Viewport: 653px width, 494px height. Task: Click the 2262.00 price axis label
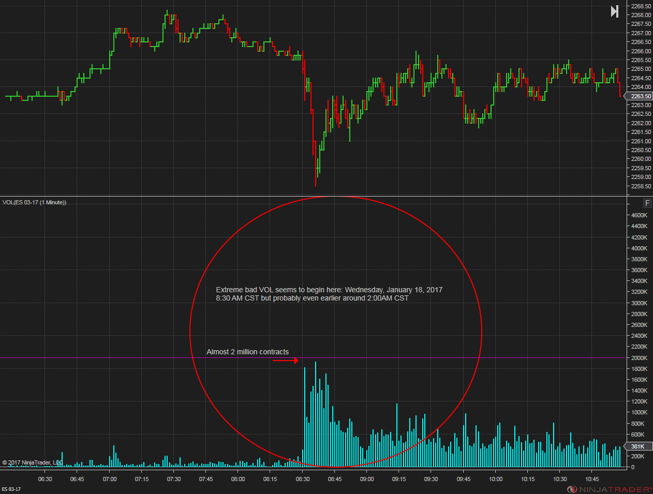[641, 123]
